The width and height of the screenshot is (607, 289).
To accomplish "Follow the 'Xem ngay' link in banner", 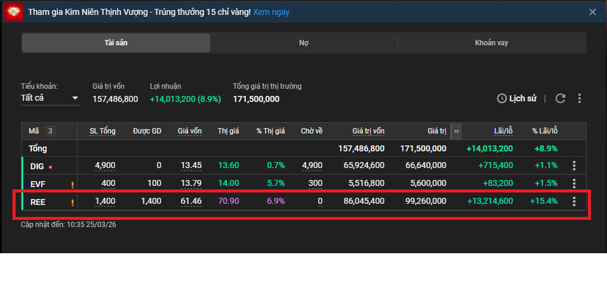I will coord(271,12).
